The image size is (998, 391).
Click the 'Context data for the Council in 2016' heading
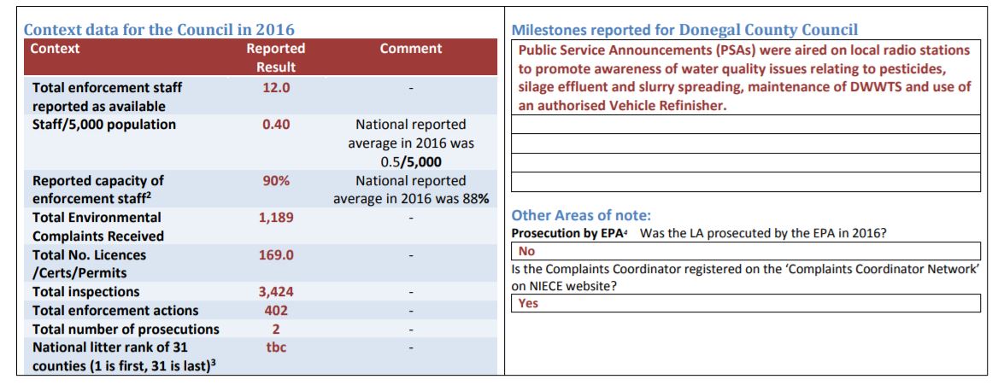[159, 29]
